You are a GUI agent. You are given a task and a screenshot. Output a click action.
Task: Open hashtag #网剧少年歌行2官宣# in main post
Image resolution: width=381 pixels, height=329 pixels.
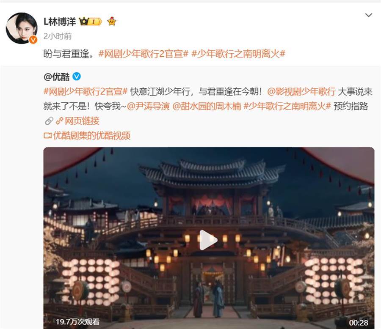144,54
